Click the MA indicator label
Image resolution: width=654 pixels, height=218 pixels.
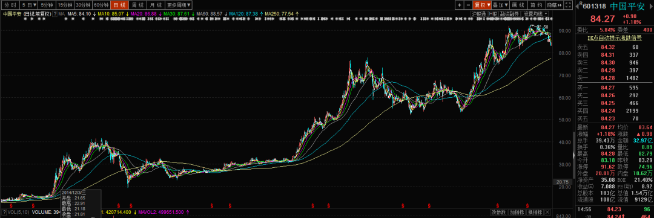[x=61, y=14]
